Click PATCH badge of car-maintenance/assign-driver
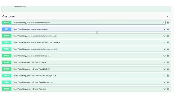 tap(6, 49)
